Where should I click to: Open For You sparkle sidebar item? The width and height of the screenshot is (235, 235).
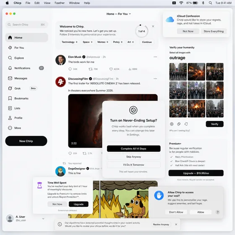16,48
